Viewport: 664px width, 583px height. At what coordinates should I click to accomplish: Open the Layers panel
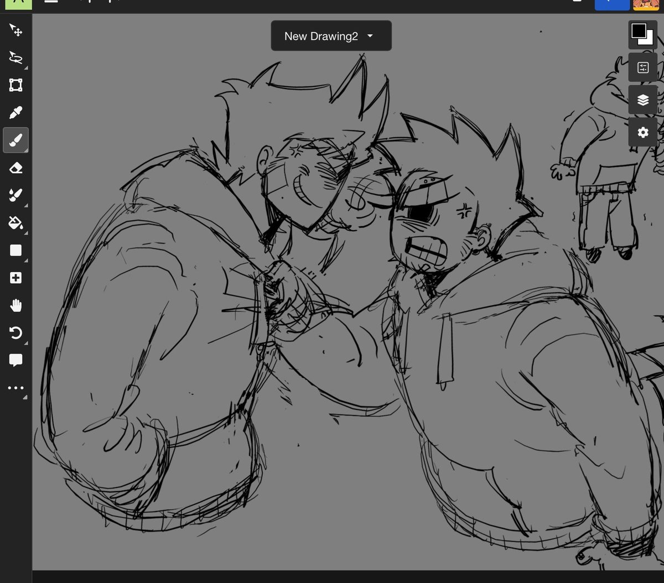pyautogui.click(x=643, y=100)
